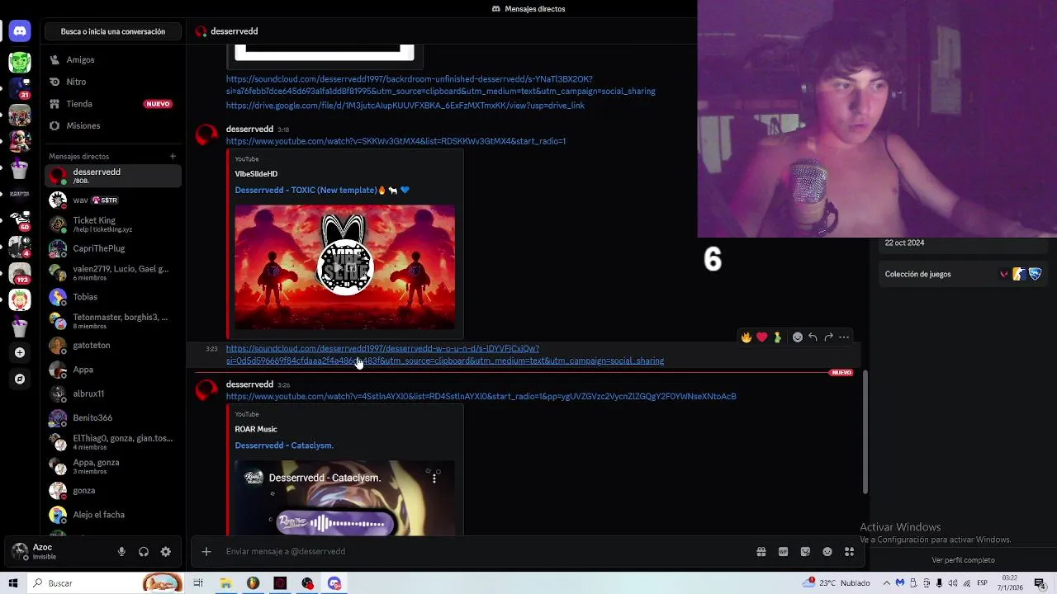React with pregnant man emoji
This screenshot has height=594, width=1057.
[x=777, y=337]
